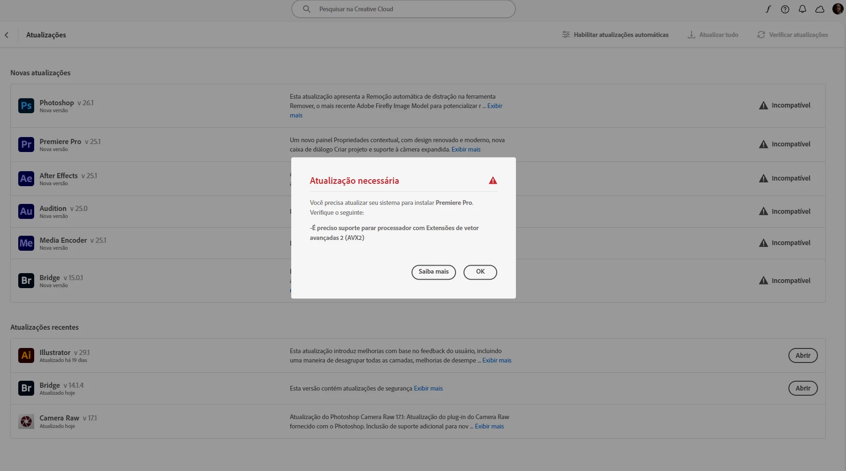Click the Premiere Pro v 25.1 name
Viewport: 846px width, 471px height.
[x=70, y=142]
